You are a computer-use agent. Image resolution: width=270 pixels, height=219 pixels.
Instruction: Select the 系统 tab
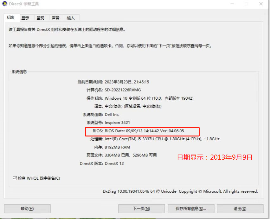pos(10,17)
